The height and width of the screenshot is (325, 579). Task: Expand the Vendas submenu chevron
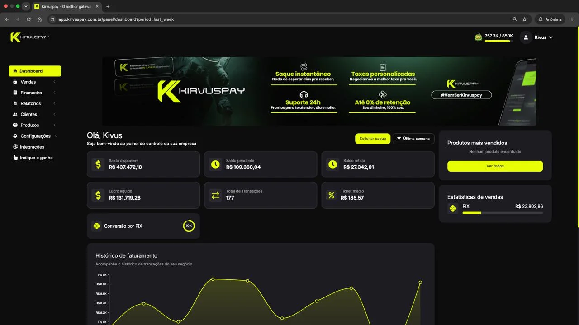pos(54,82)
